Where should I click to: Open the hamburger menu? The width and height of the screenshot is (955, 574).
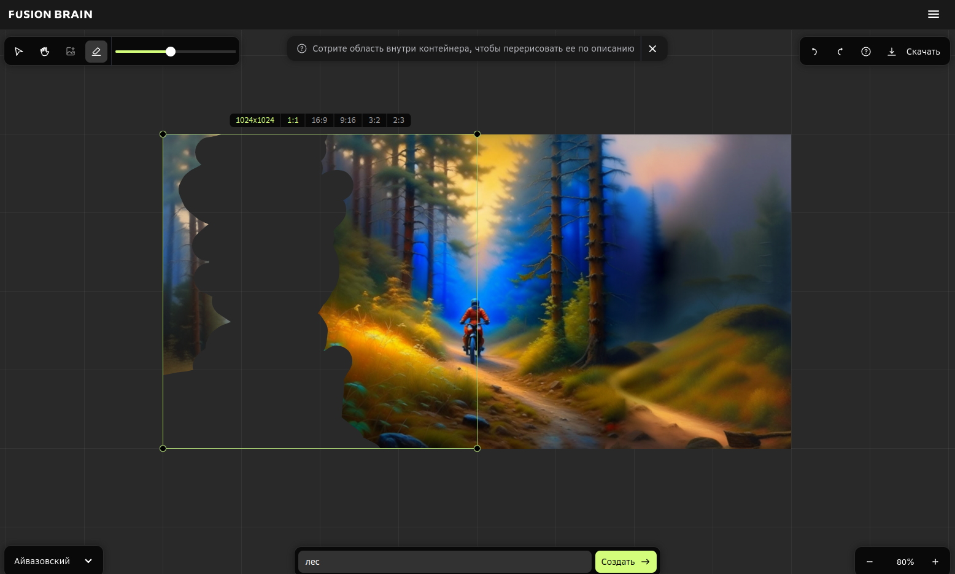click(x=934, y=14)
